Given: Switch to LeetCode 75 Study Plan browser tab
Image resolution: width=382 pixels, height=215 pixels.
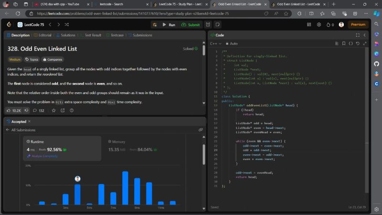Looking at the screenshot, I should pyautogui.click(x=180, y=4).
